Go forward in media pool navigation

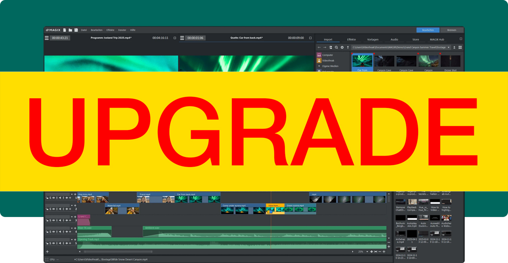tap(324, 47)
